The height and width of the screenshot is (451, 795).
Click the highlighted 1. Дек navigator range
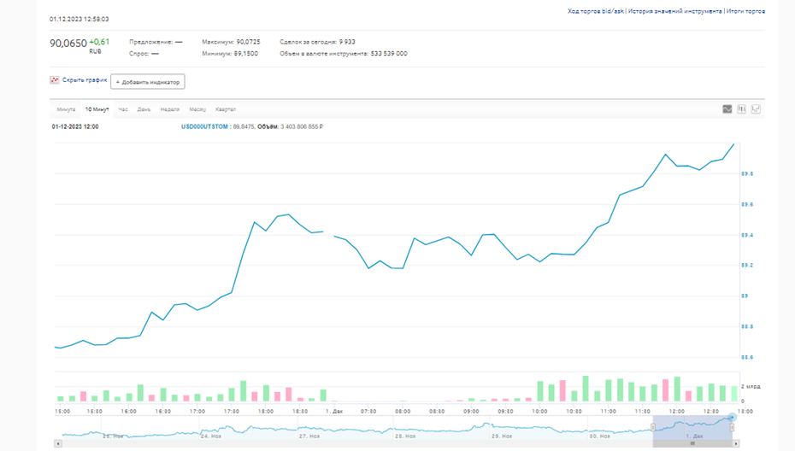[x=692, y=428]
